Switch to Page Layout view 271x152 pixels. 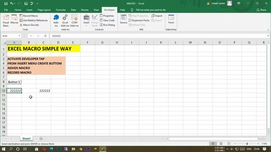tap(221, 144)
